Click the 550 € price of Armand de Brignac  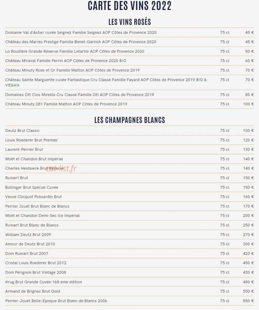248,291
